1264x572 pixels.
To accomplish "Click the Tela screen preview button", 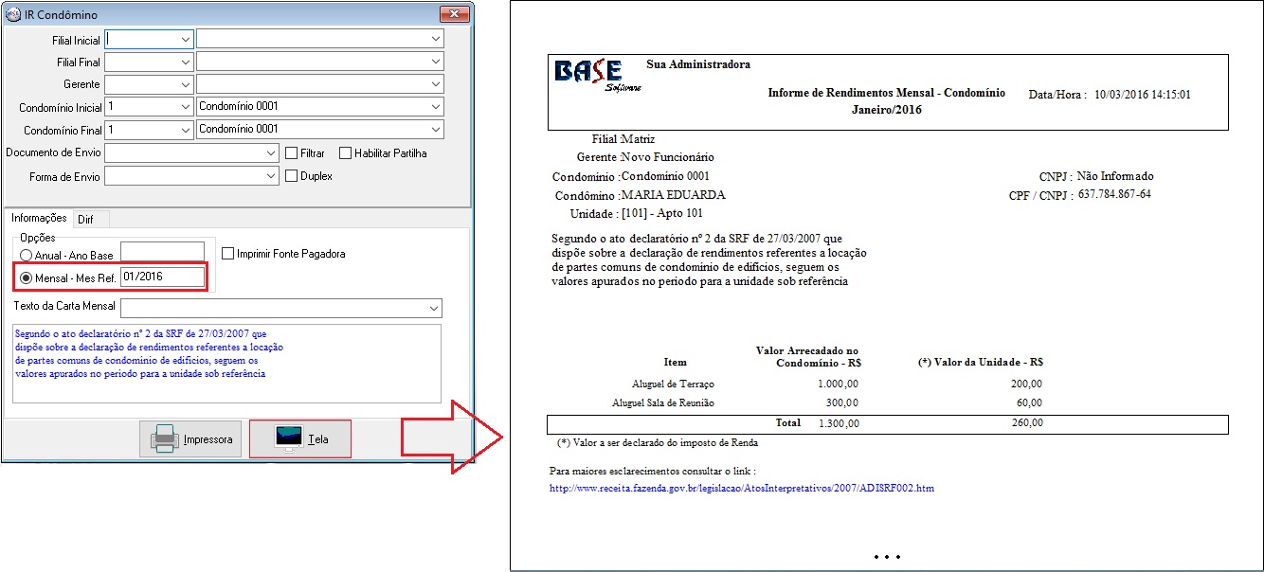I will (299, 439).
